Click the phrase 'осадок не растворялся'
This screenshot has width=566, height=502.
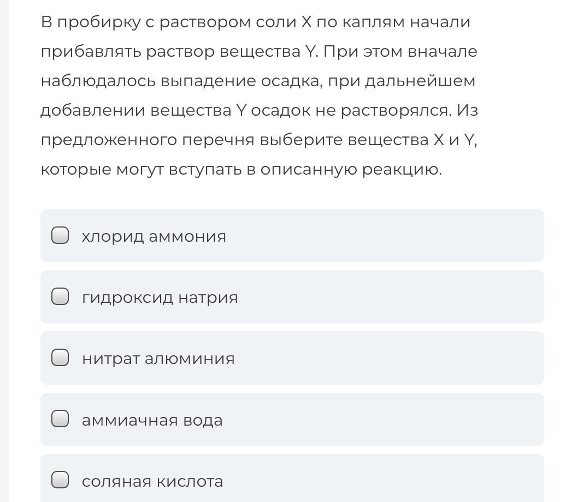(x=351, y=110)
